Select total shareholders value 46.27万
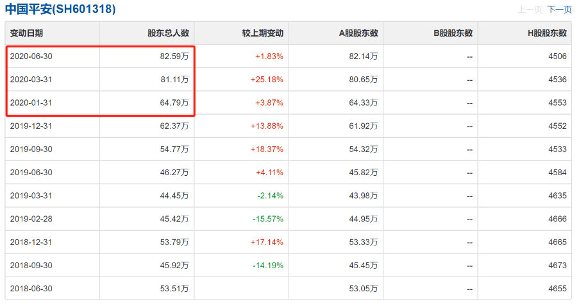Viewport: 579px width, 306px height. (174, 172)
